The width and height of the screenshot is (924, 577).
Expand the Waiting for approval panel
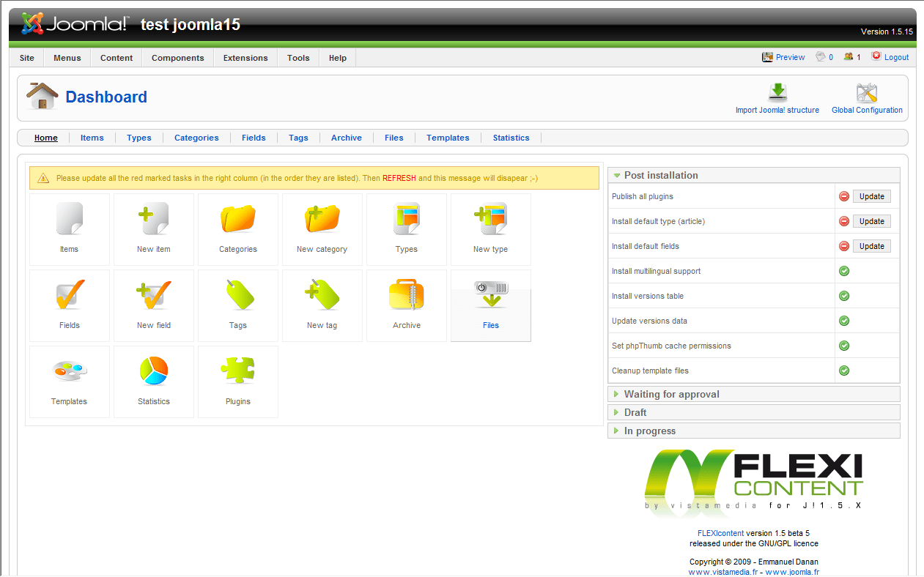pyautogui.click(x=754, y=394)
